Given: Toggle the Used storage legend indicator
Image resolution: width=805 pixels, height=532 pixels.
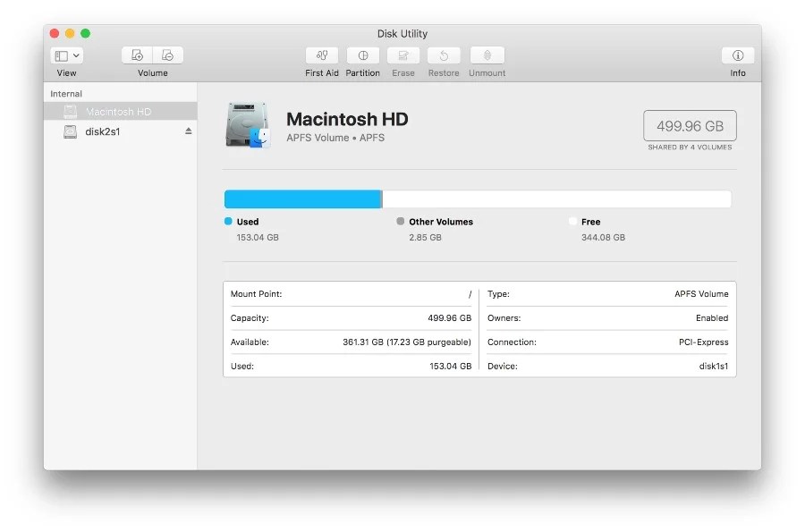Looking at the screenshot, I should pyautogui.click(x=227, y=221).
